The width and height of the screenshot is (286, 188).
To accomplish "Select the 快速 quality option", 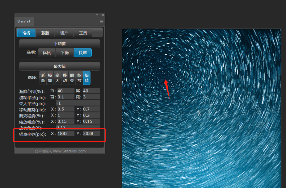I will pyautogui.click(x=83, y=53).
